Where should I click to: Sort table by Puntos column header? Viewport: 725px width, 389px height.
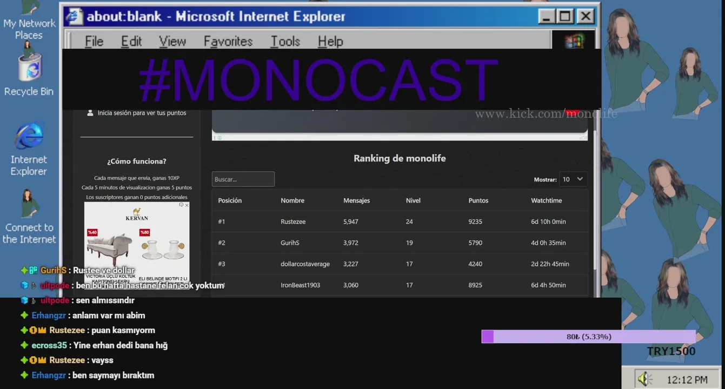(478, 200)
